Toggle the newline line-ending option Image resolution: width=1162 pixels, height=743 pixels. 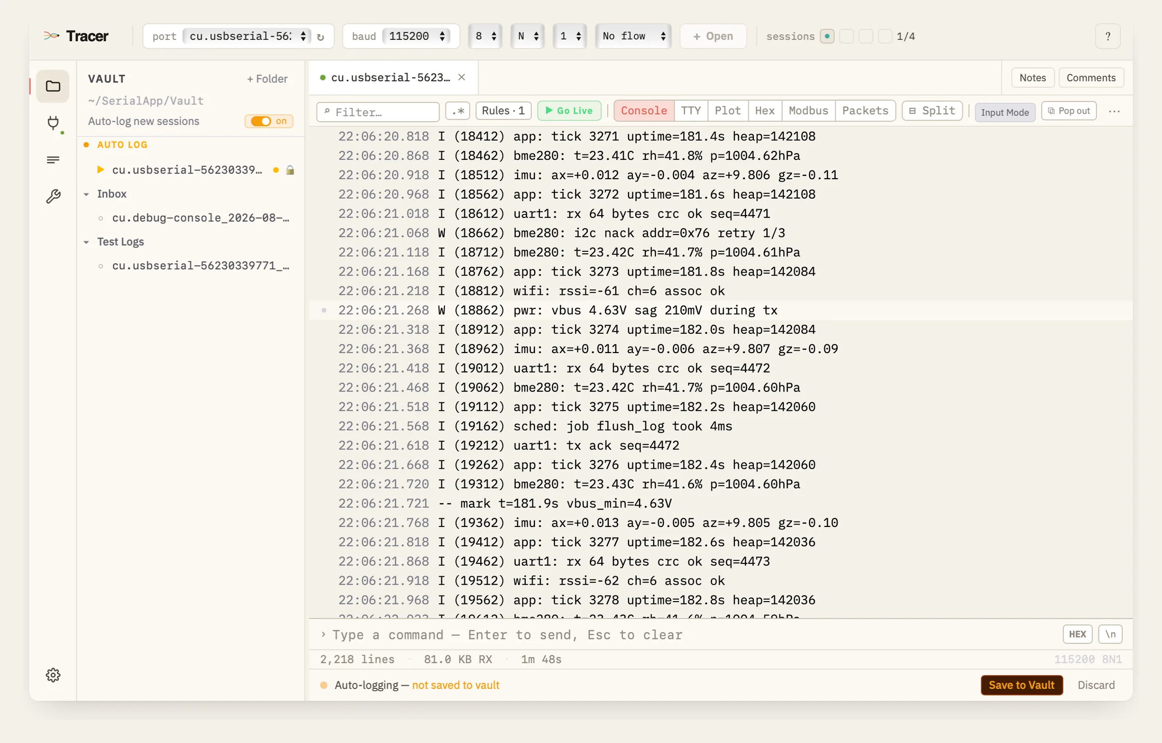click(x=1110, y=635)
